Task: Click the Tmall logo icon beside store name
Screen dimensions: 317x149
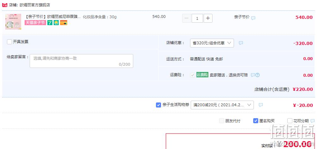Action: click(x=5, y=5)
